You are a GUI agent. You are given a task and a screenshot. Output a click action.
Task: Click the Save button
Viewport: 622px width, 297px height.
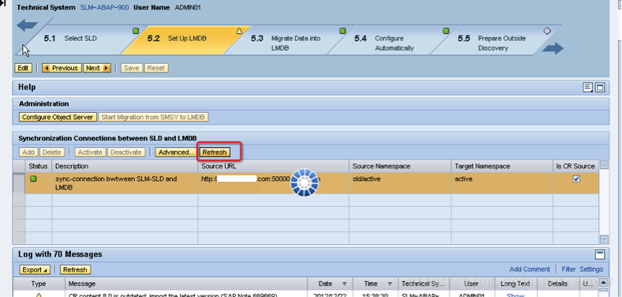click(131, 68)
